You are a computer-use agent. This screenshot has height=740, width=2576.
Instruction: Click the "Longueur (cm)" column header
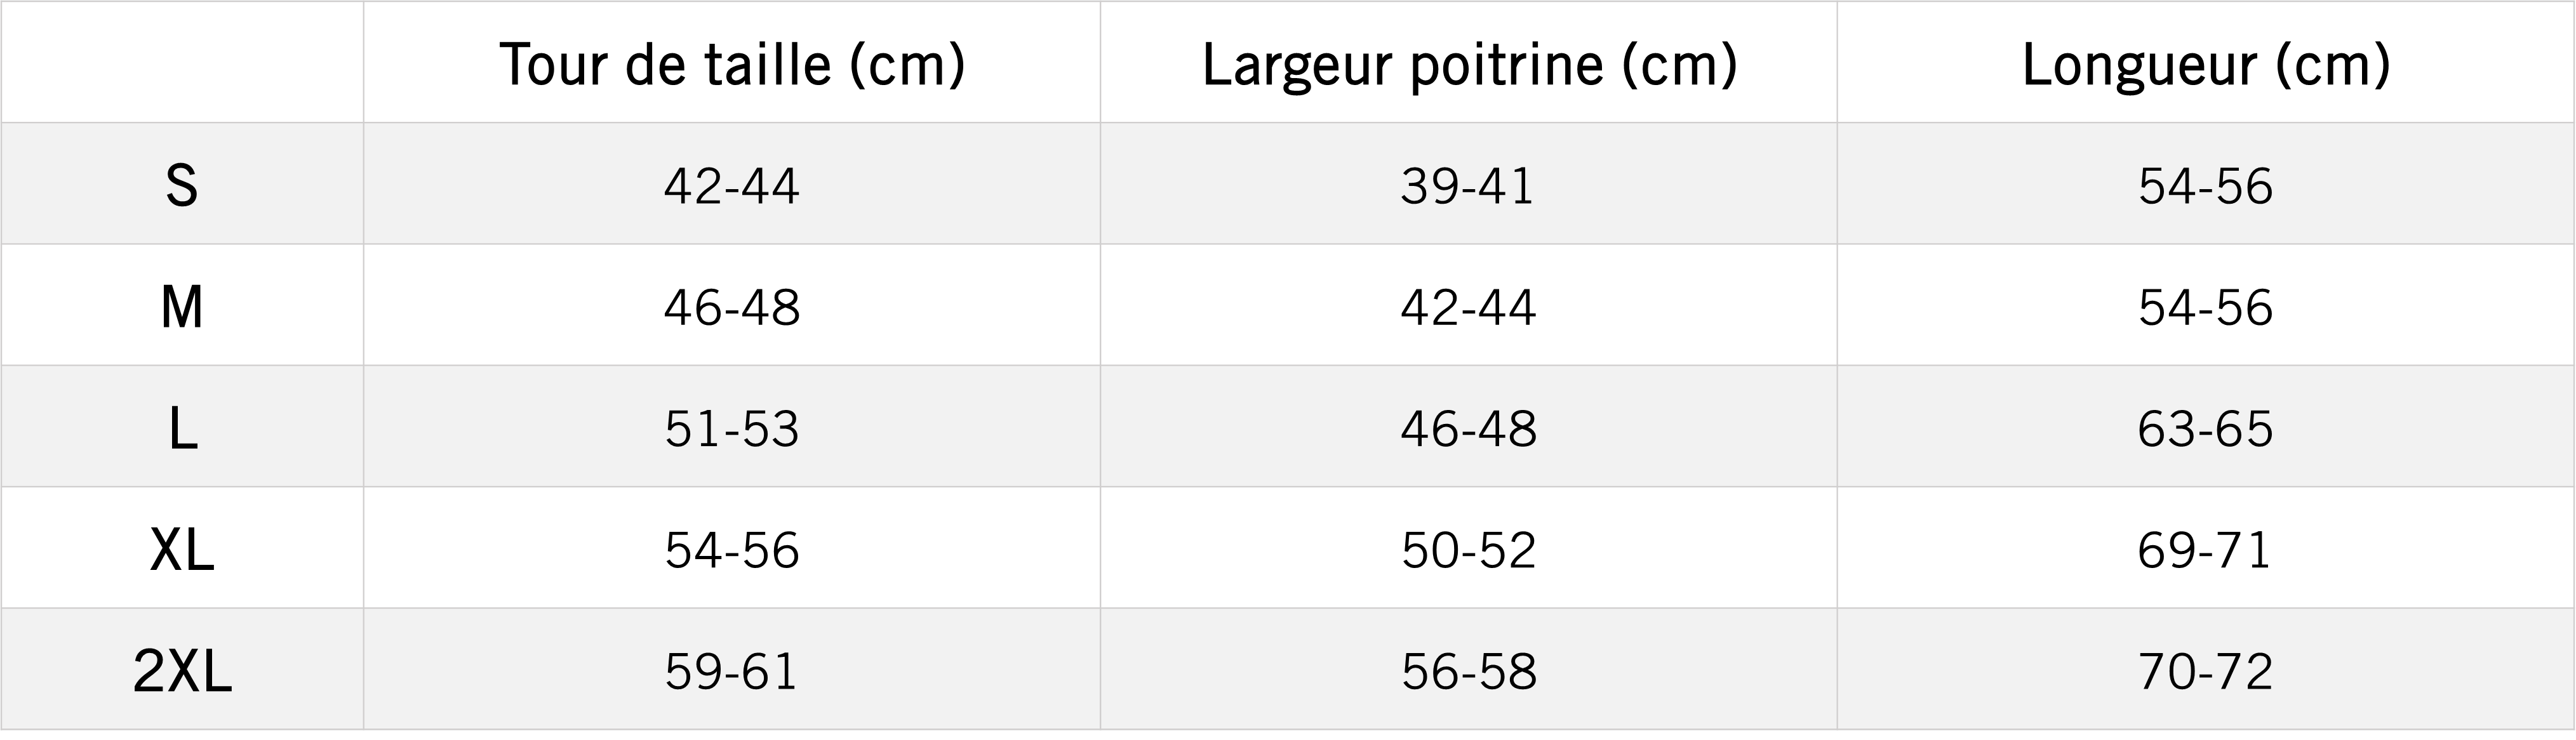coord(2205,64)
